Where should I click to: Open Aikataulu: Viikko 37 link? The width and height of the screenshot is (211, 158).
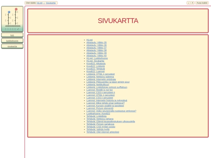[x=97, y=48]
